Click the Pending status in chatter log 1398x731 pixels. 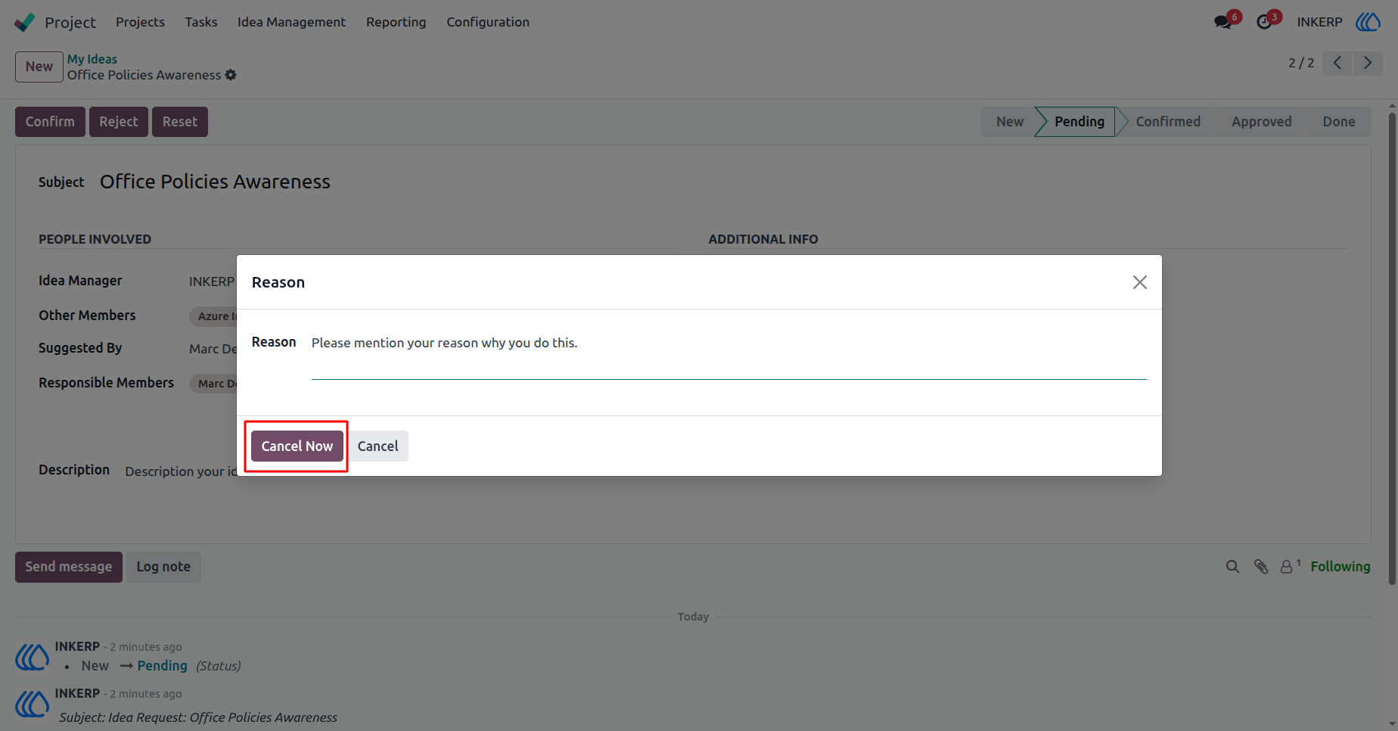tap(162, 666)
